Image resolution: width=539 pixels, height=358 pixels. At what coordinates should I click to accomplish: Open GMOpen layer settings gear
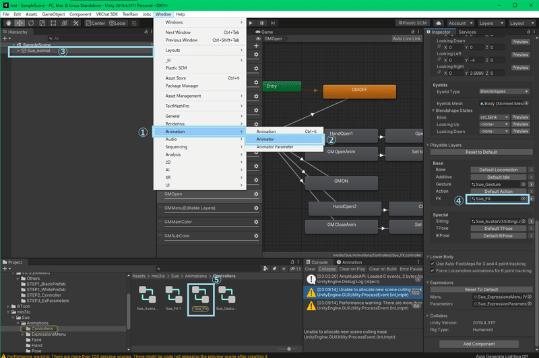point(256,194)
